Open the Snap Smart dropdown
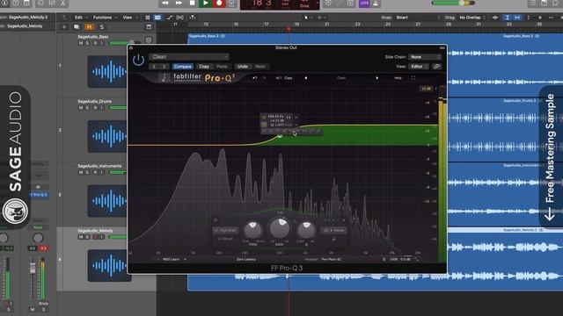 point(418,18)
